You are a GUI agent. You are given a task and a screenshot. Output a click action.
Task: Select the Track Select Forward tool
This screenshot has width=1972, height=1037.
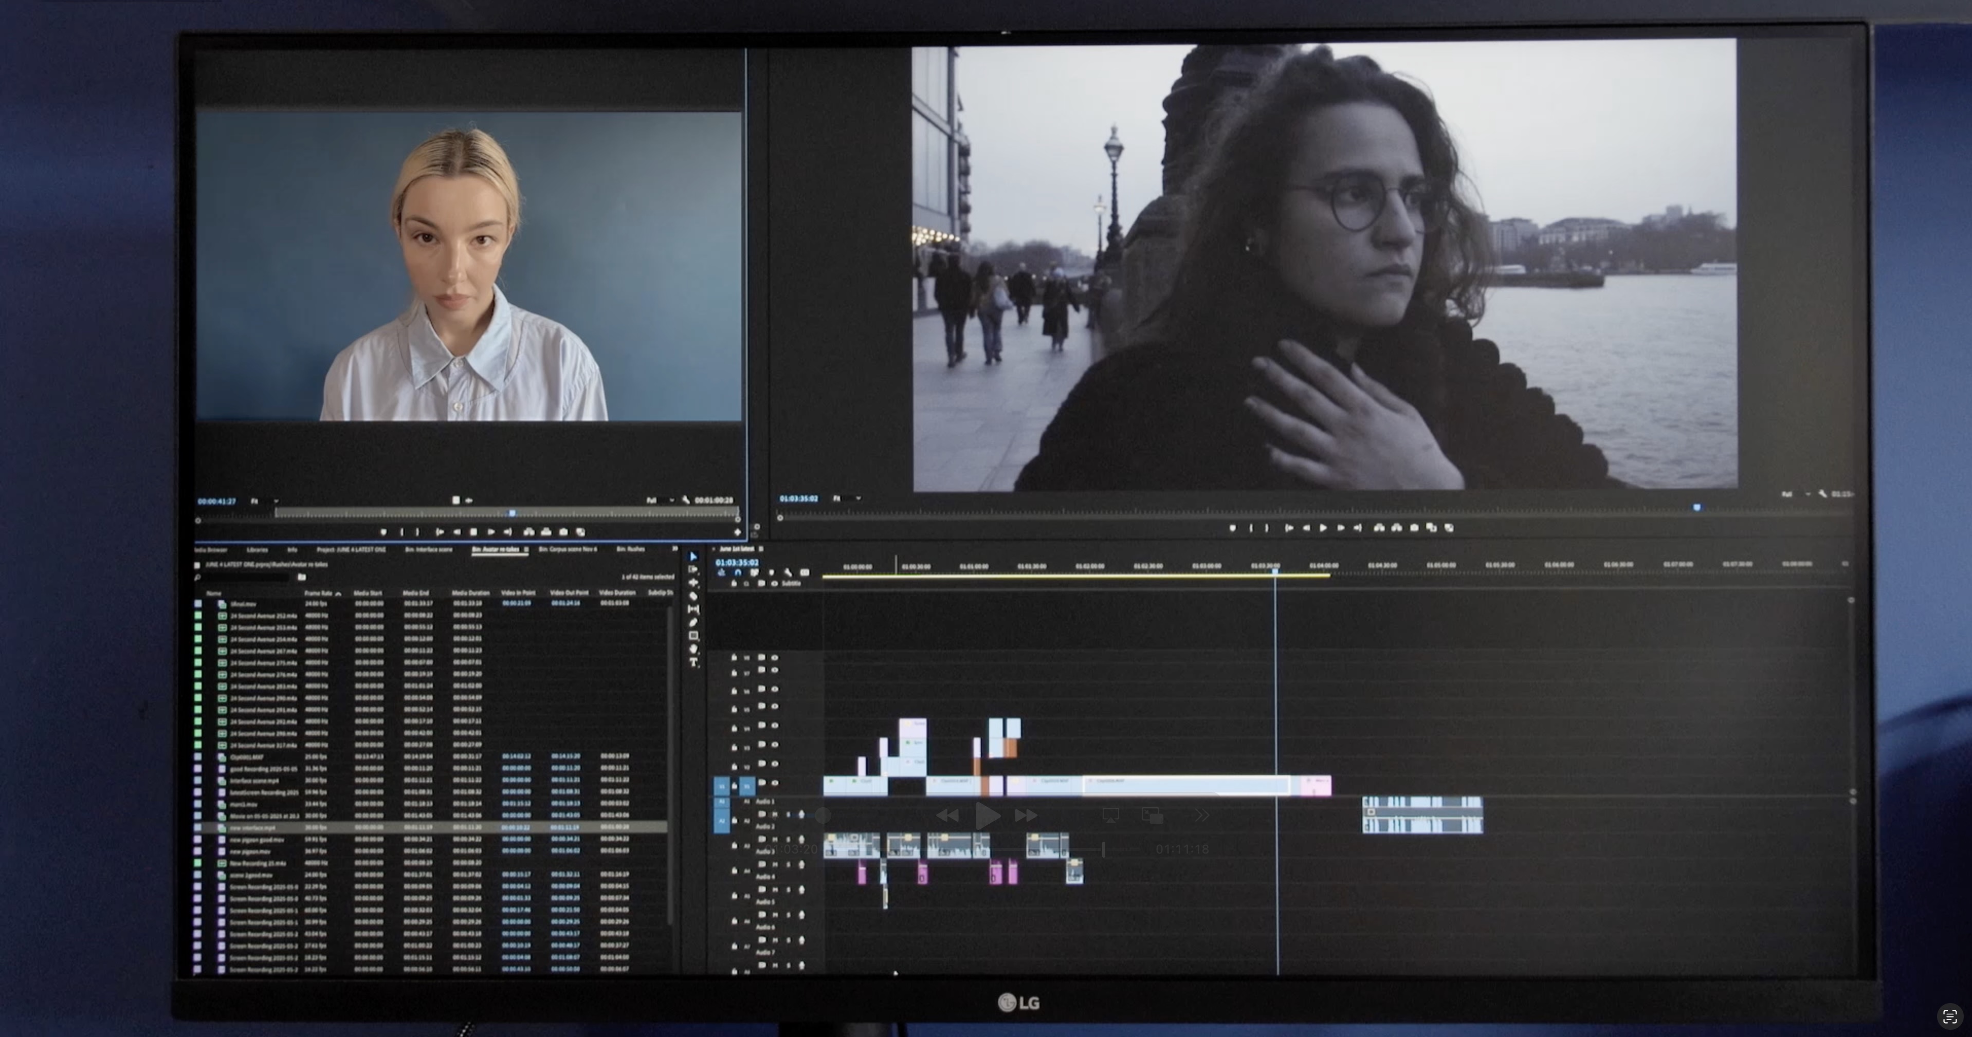tap(693, 569)
